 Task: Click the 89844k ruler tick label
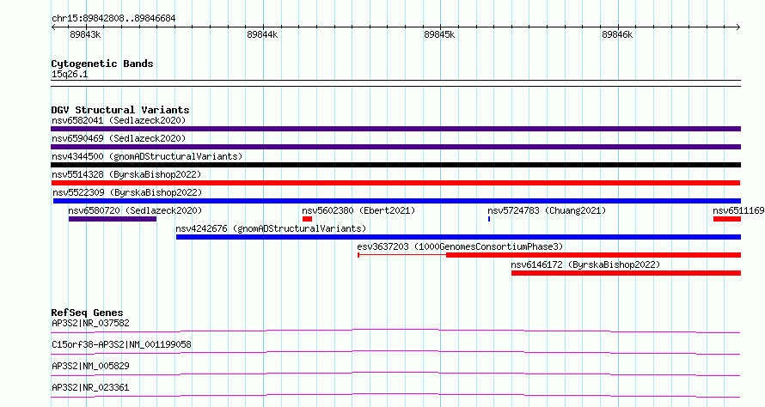click(x=262, y=34)
